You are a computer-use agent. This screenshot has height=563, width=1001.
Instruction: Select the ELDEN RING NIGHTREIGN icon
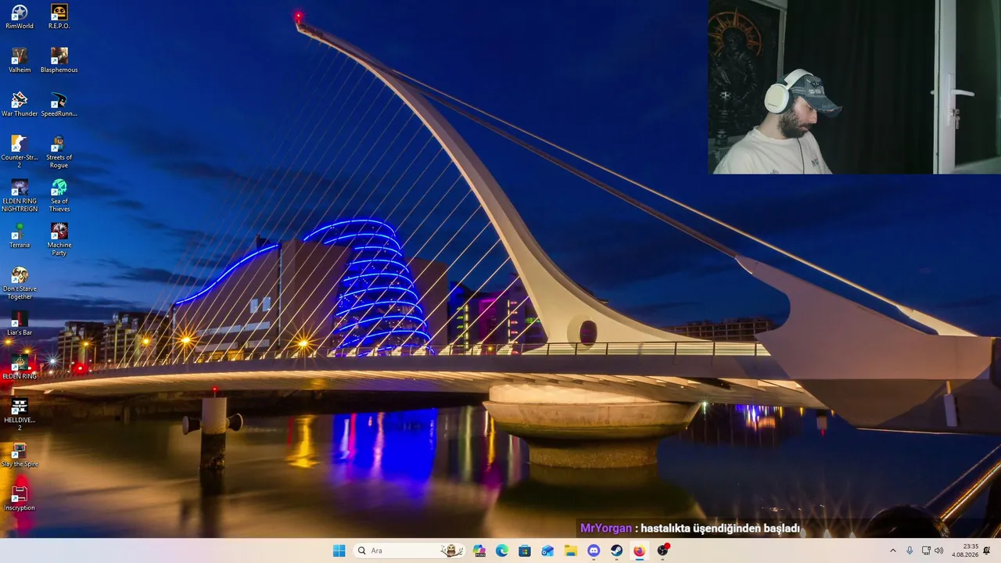point(20,195)
